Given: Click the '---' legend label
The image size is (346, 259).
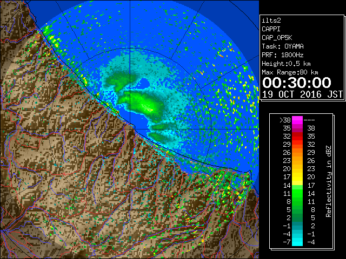Looking at the screenshot, I should [x=309, y=120].
